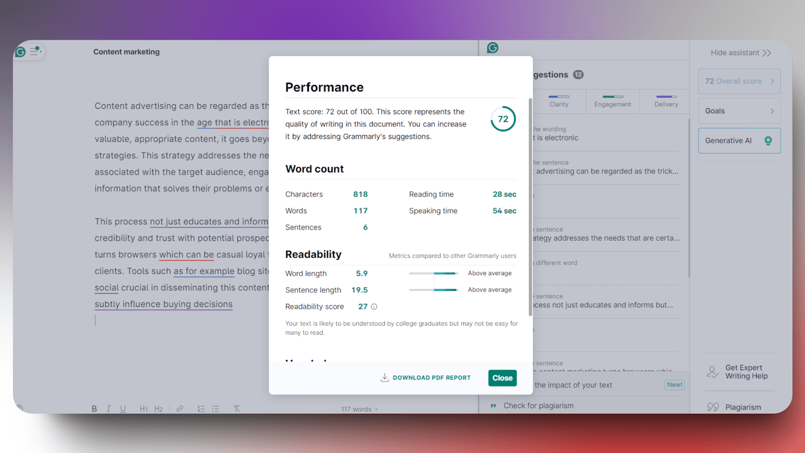Click underlined phrase 'subtly influence buying decisions'
Image resolution: width=805 pixels, height=453 pixels.
click(164, 304)
